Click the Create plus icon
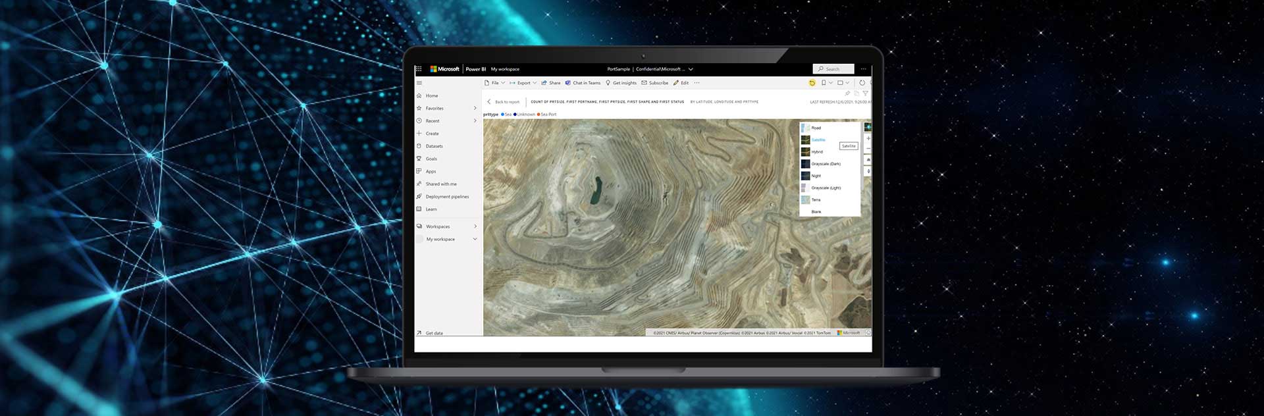 (x=419, y=133)
